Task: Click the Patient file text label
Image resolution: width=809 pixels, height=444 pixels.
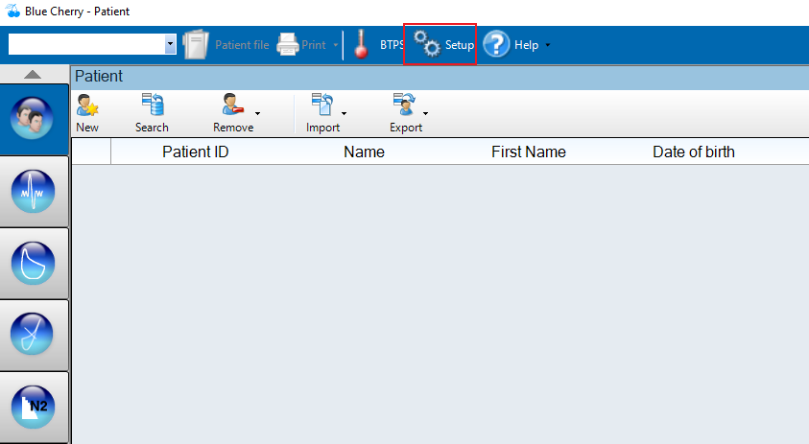Action: pos(242,45)
